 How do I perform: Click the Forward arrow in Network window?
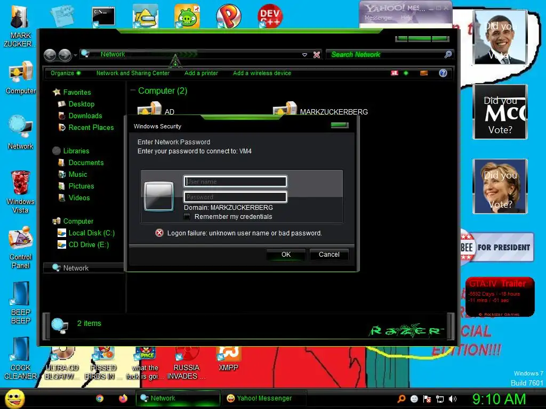pos(65,55)
